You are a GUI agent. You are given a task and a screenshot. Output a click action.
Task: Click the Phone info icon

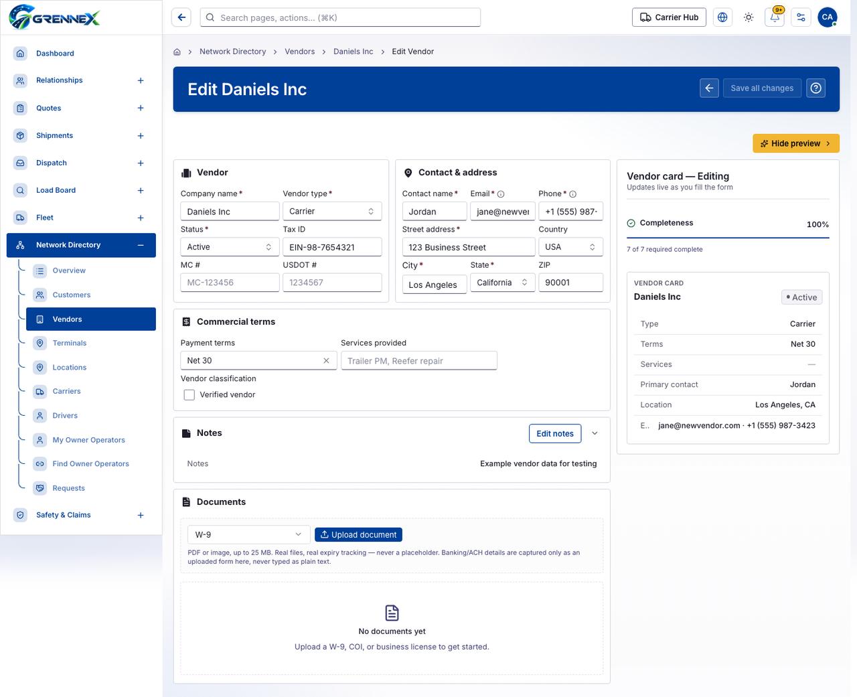coord(573,194)
